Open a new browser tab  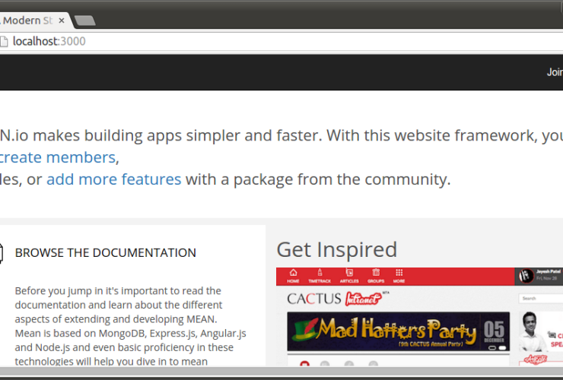[85, 20]
